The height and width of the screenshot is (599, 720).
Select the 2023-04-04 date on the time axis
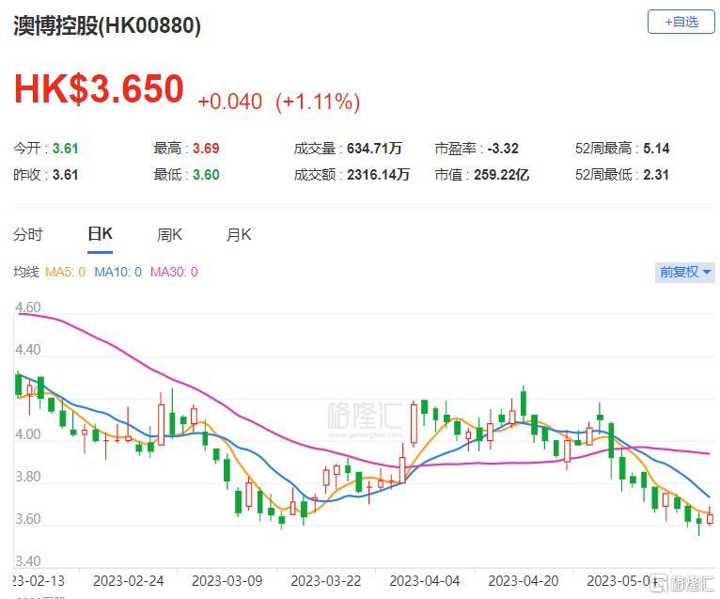coord(422,582)
